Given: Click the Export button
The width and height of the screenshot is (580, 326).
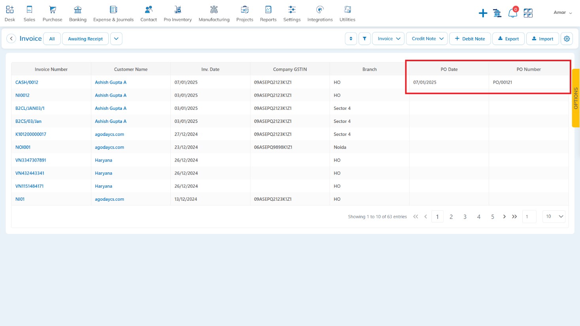Looking at the screenshot, I should (508, 39).
